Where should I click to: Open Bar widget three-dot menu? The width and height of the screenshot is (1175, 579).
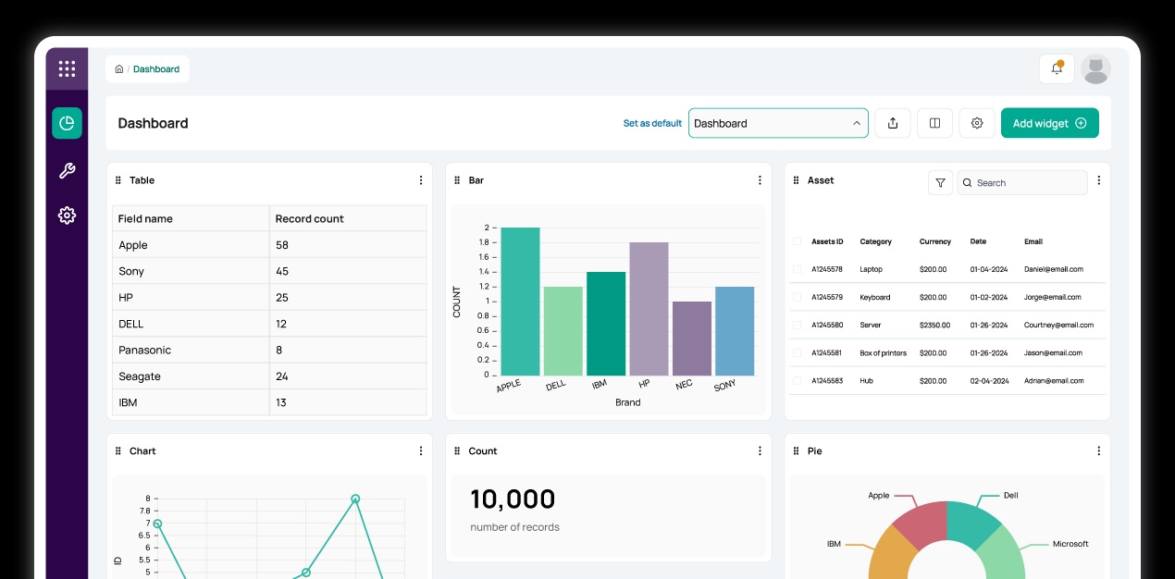pos(760,180)
